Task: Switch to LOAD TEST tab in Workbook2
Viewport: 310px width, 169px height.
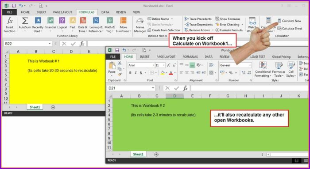Action: pos(258,57)
